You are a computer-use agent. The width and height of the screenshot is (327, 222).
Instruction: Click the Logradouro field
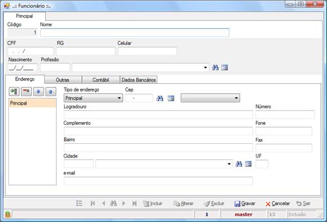(x=158, y=115)
